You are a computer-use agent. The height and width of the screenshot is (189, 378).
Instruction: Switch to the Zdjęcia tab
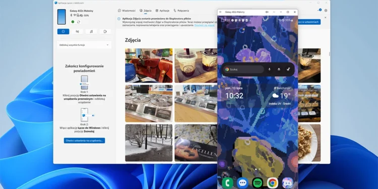pyautogui.click(x=146, y=11)
